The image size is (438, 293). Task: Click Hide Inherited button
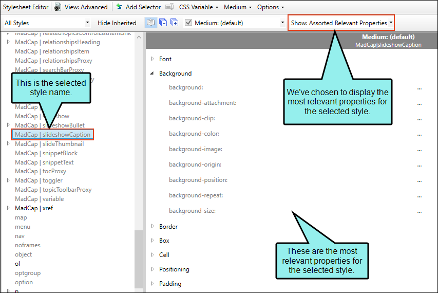pos(117,23)
